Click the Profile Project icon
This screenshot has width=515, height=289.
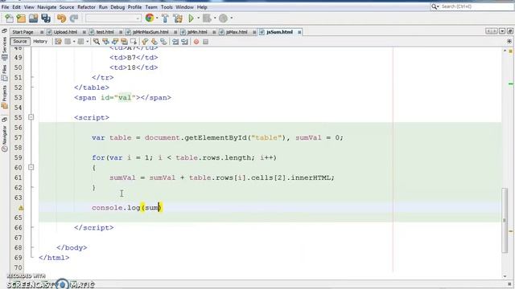click(x=224, y=18)
